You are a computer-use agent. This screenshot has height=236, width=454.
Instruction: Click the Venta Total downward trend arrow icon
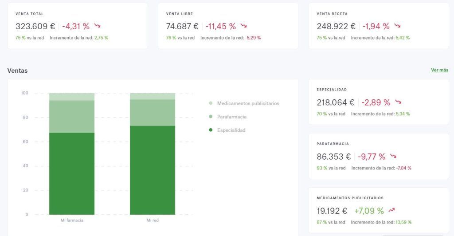click(97, 26)
